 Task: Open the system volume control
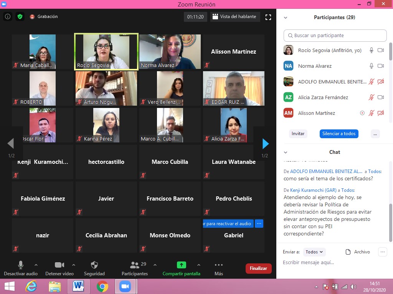click(353, 287)
